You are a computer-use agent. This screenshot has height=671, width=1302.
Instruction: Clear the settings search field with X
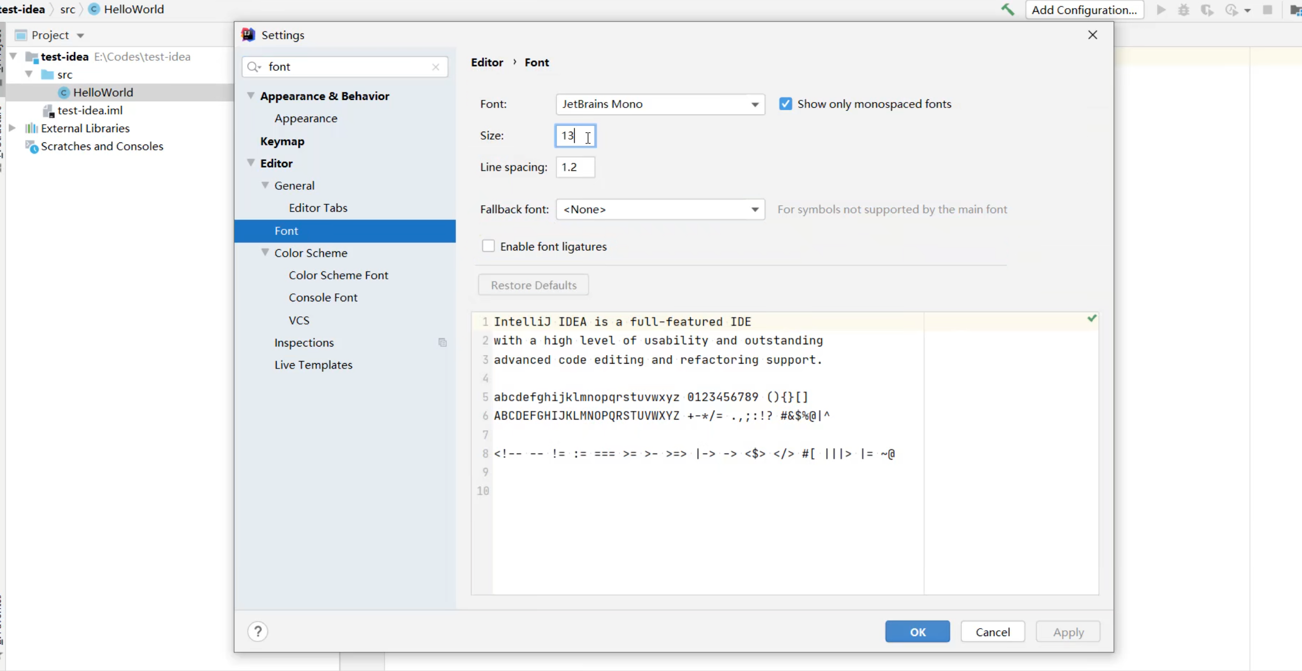pos(436,67)
